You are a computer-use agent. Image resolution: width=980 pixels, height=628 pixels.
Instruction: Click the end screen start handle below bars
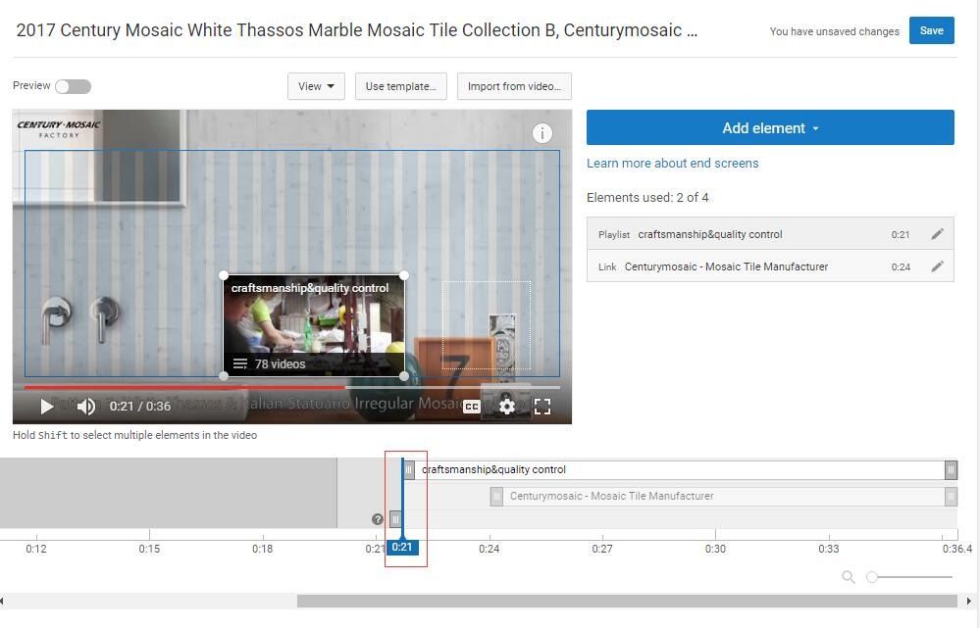(x=395, y=519)
